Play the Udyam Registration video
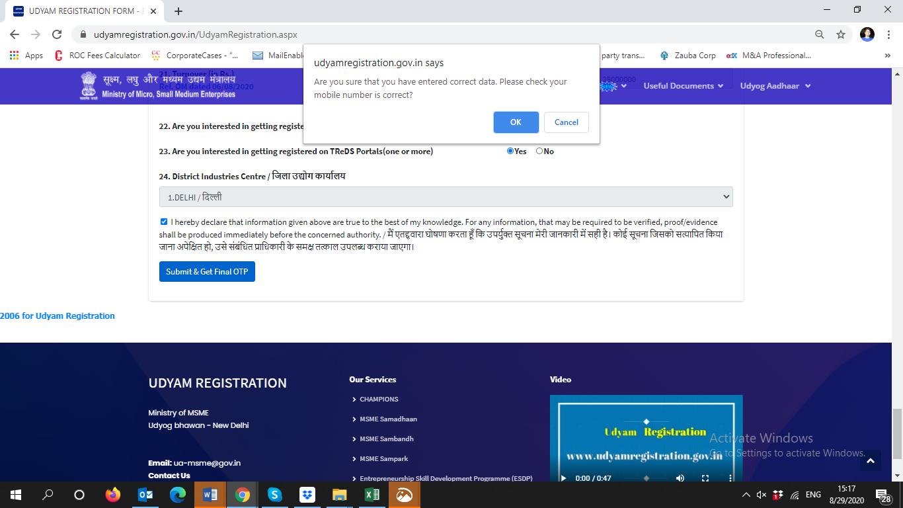Screen dimensions: 903x508 563,478
